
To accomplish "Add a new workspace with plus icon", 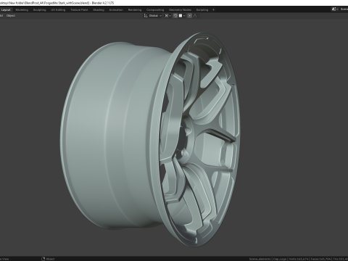I will click(213, 10).
